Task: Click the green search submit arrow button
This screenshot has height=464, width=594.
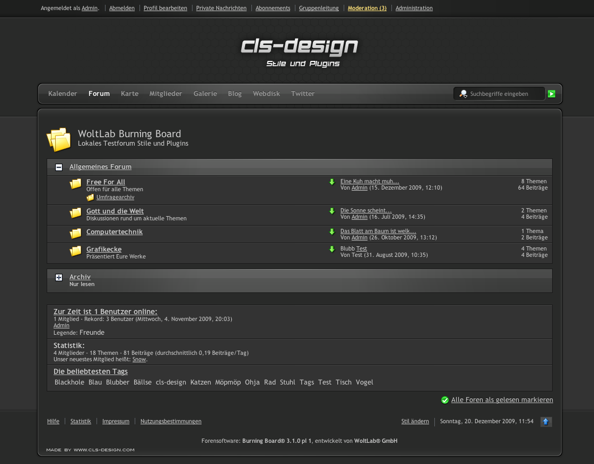Action: 552,94
